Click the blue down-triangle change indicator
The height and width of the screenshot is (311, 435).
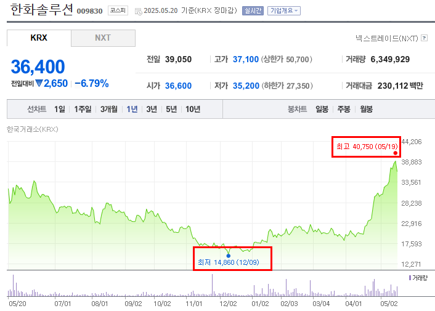pos(39,83)
